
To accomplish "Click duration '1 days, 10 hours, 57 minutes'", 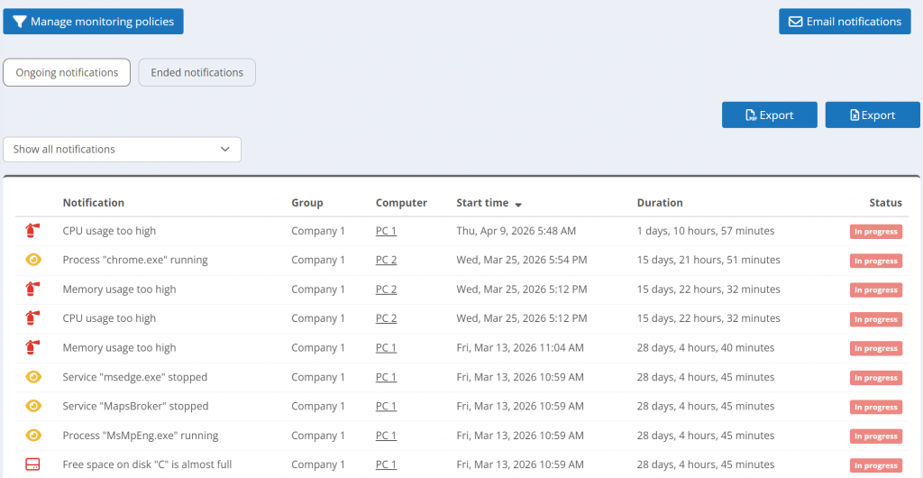I will point(706,231).
